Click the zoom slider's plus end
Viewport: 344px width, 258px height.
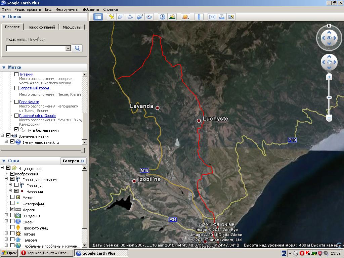(x=329, y=77)
